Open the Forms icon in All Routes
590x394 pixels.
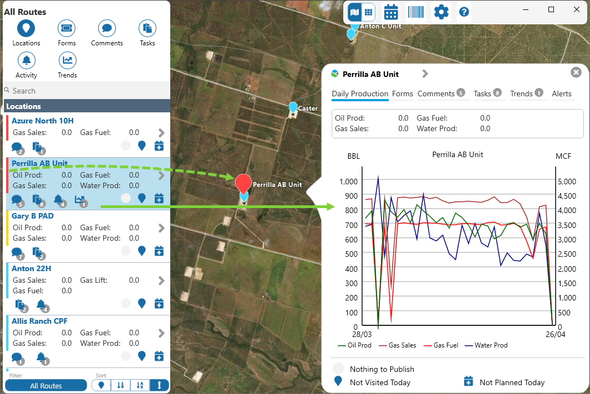67,28
